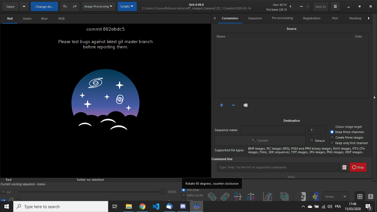The image size is (377, 212).
Task: Open the hamburger main menu
Action: click(335, 6)
